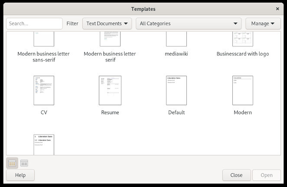Select the CV template thumbnail
This screenshot has height=187, width=287.
(44, 90)
